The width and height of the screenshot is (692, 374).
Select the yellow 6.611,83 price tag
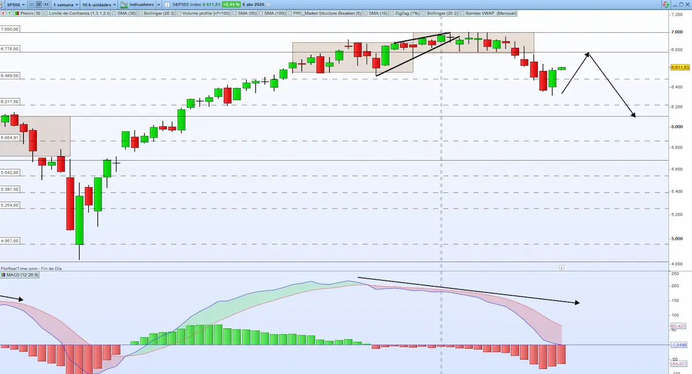tap(680, 67)
